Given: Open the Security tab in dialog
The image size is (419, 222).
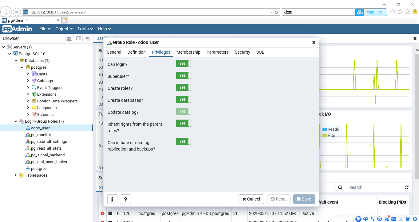Looking at the screenshot, I should (243, 52).
